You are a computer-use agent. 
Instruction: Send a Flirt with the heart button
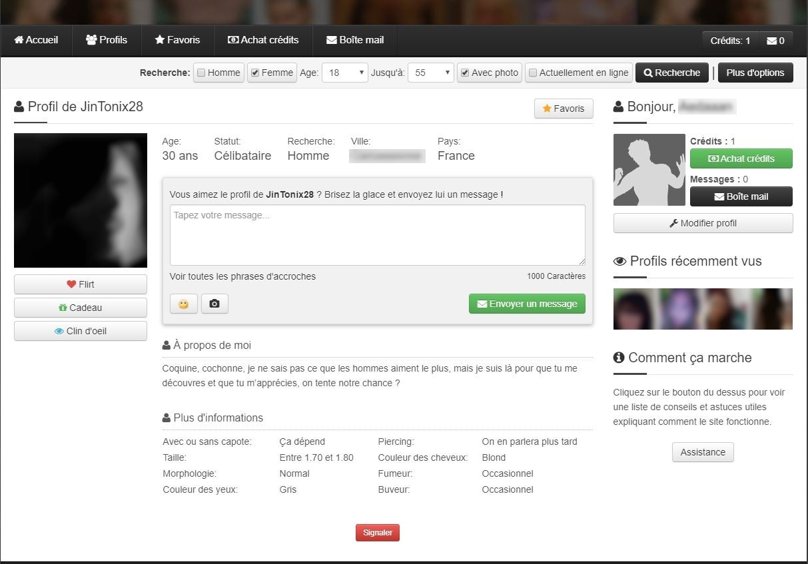(81, 284)
